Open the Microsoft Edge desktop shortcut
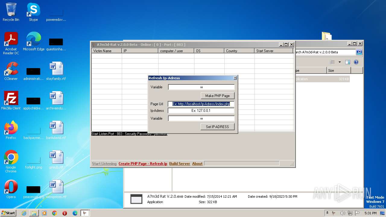The height and width of the screenshot is (217, 386). click(x=33, y=41)
